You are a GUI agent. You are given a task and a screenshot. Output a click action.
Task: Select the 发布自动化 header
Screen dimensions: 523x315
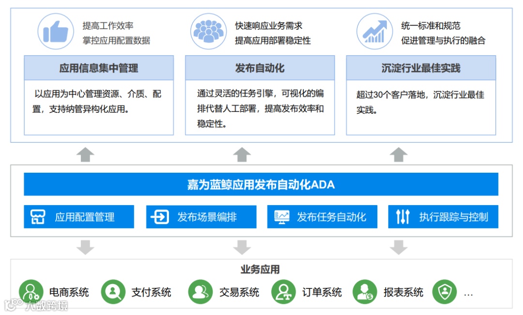260,68
